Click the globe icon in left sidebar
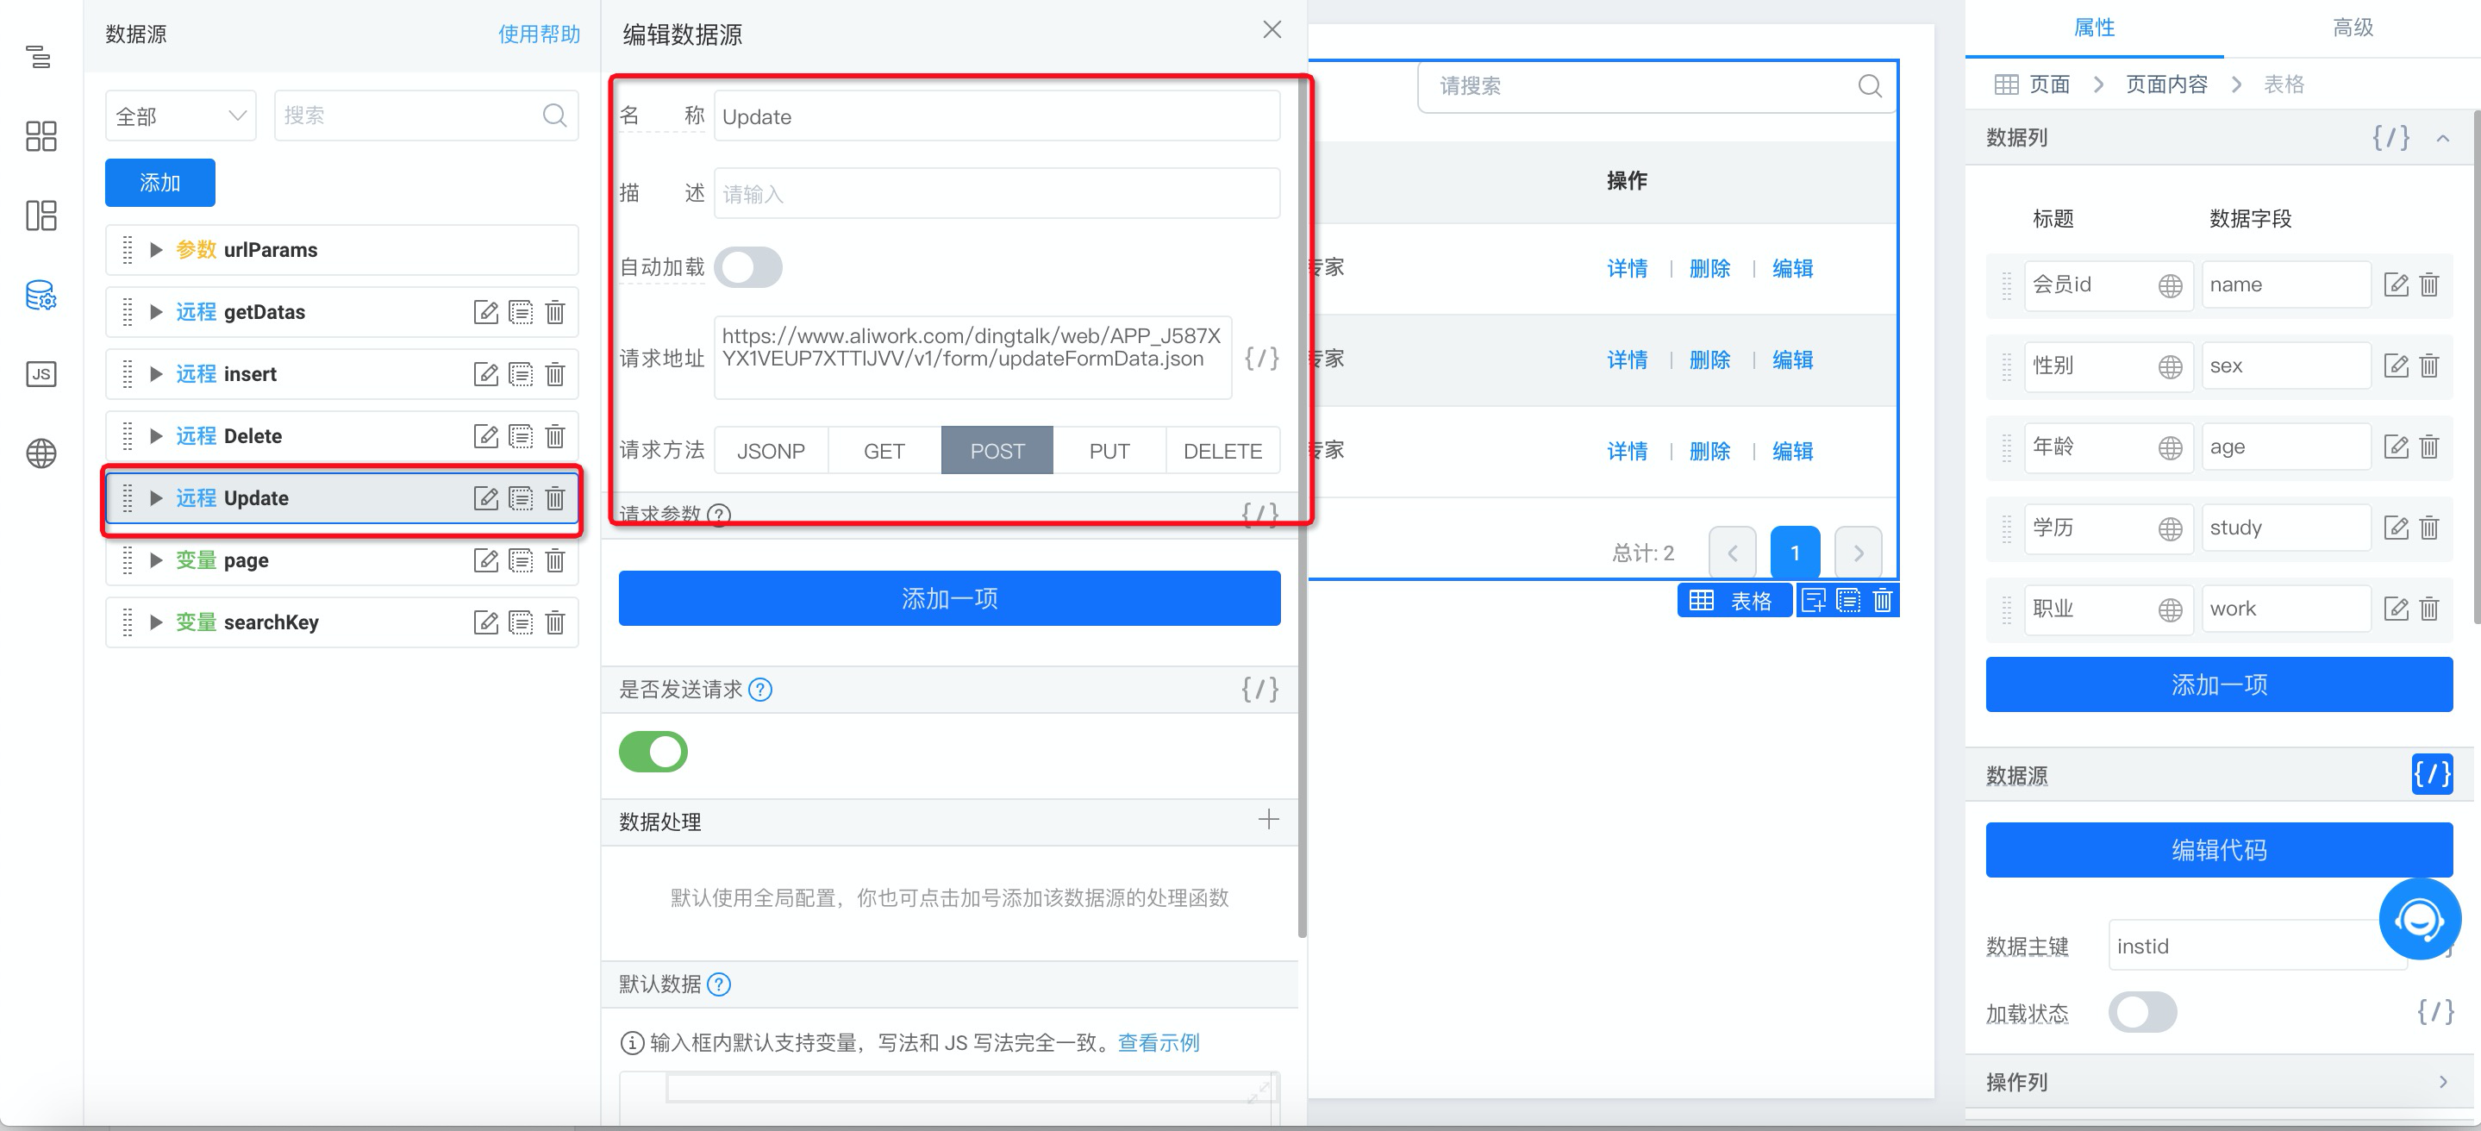Screen dimensions: 2481x1131 [x=41, y=453]
